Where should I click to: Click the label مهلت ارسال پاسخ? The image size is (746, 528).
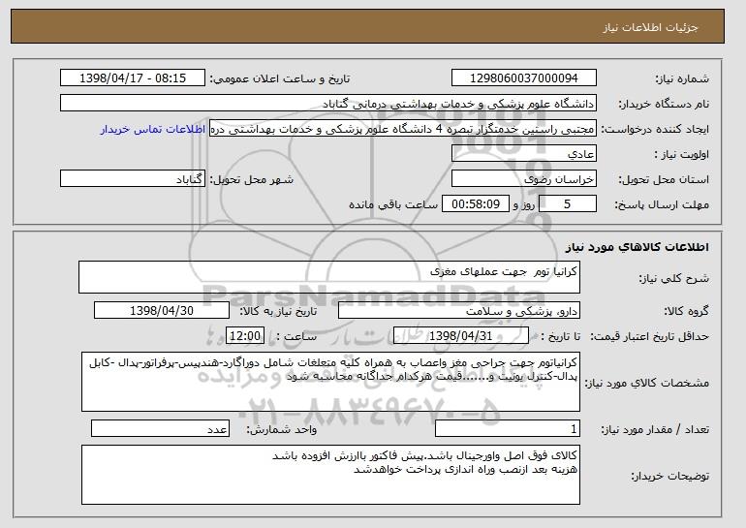tap(662, 204)
